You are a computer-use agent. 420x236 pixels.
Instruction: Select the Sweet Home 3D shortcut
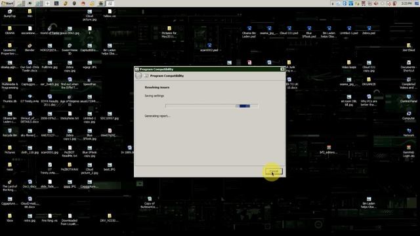click(x=70, y=49)
